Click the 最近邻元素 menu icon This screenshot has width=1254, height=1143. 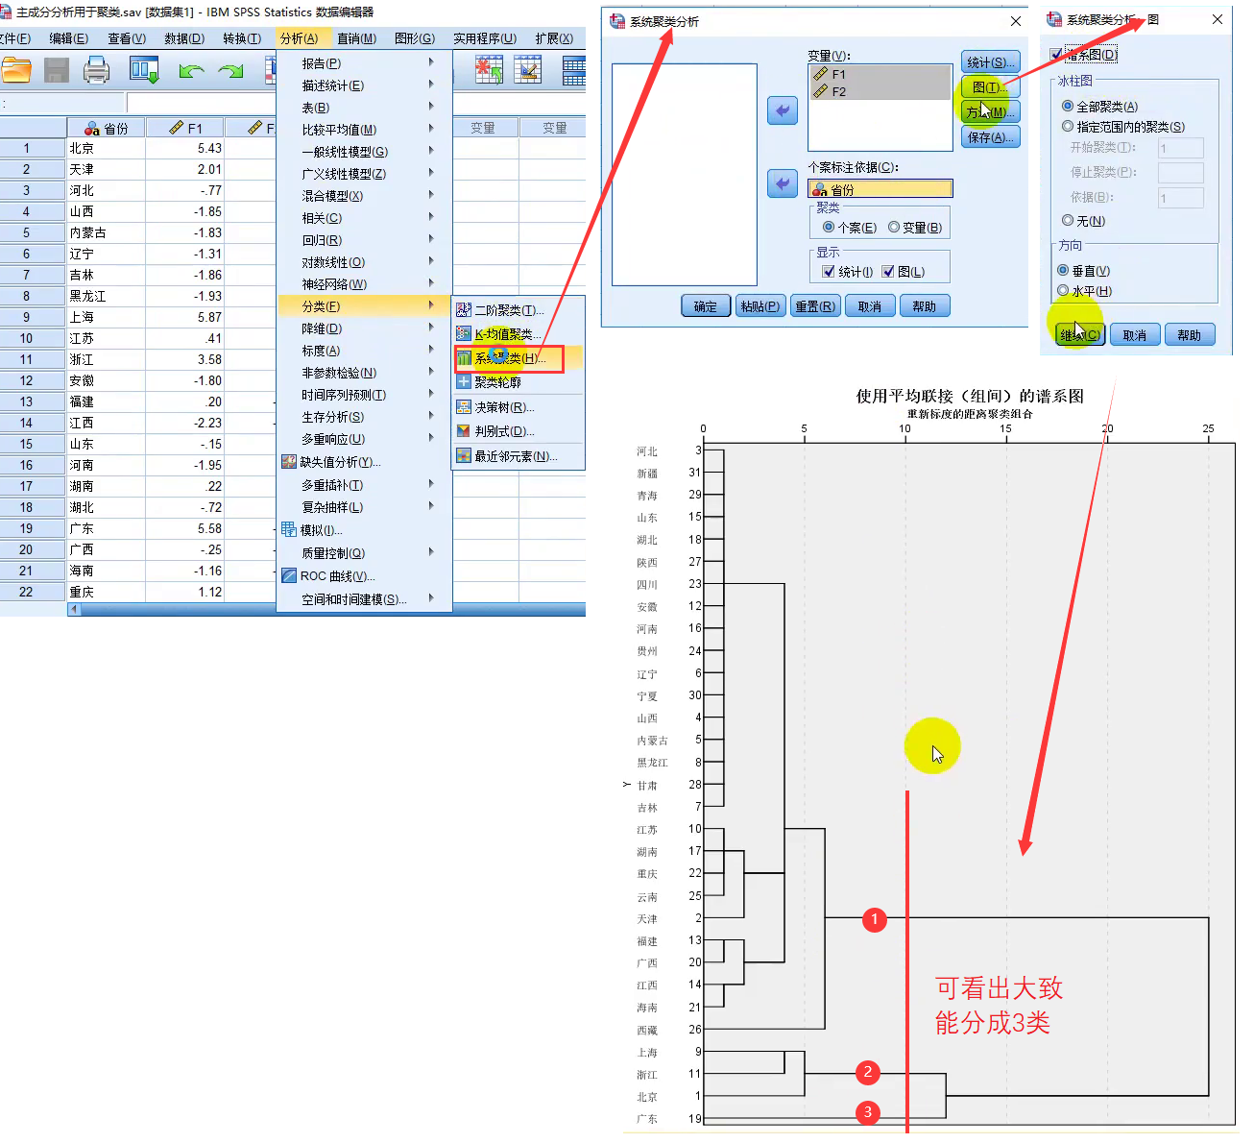(464, 455)
